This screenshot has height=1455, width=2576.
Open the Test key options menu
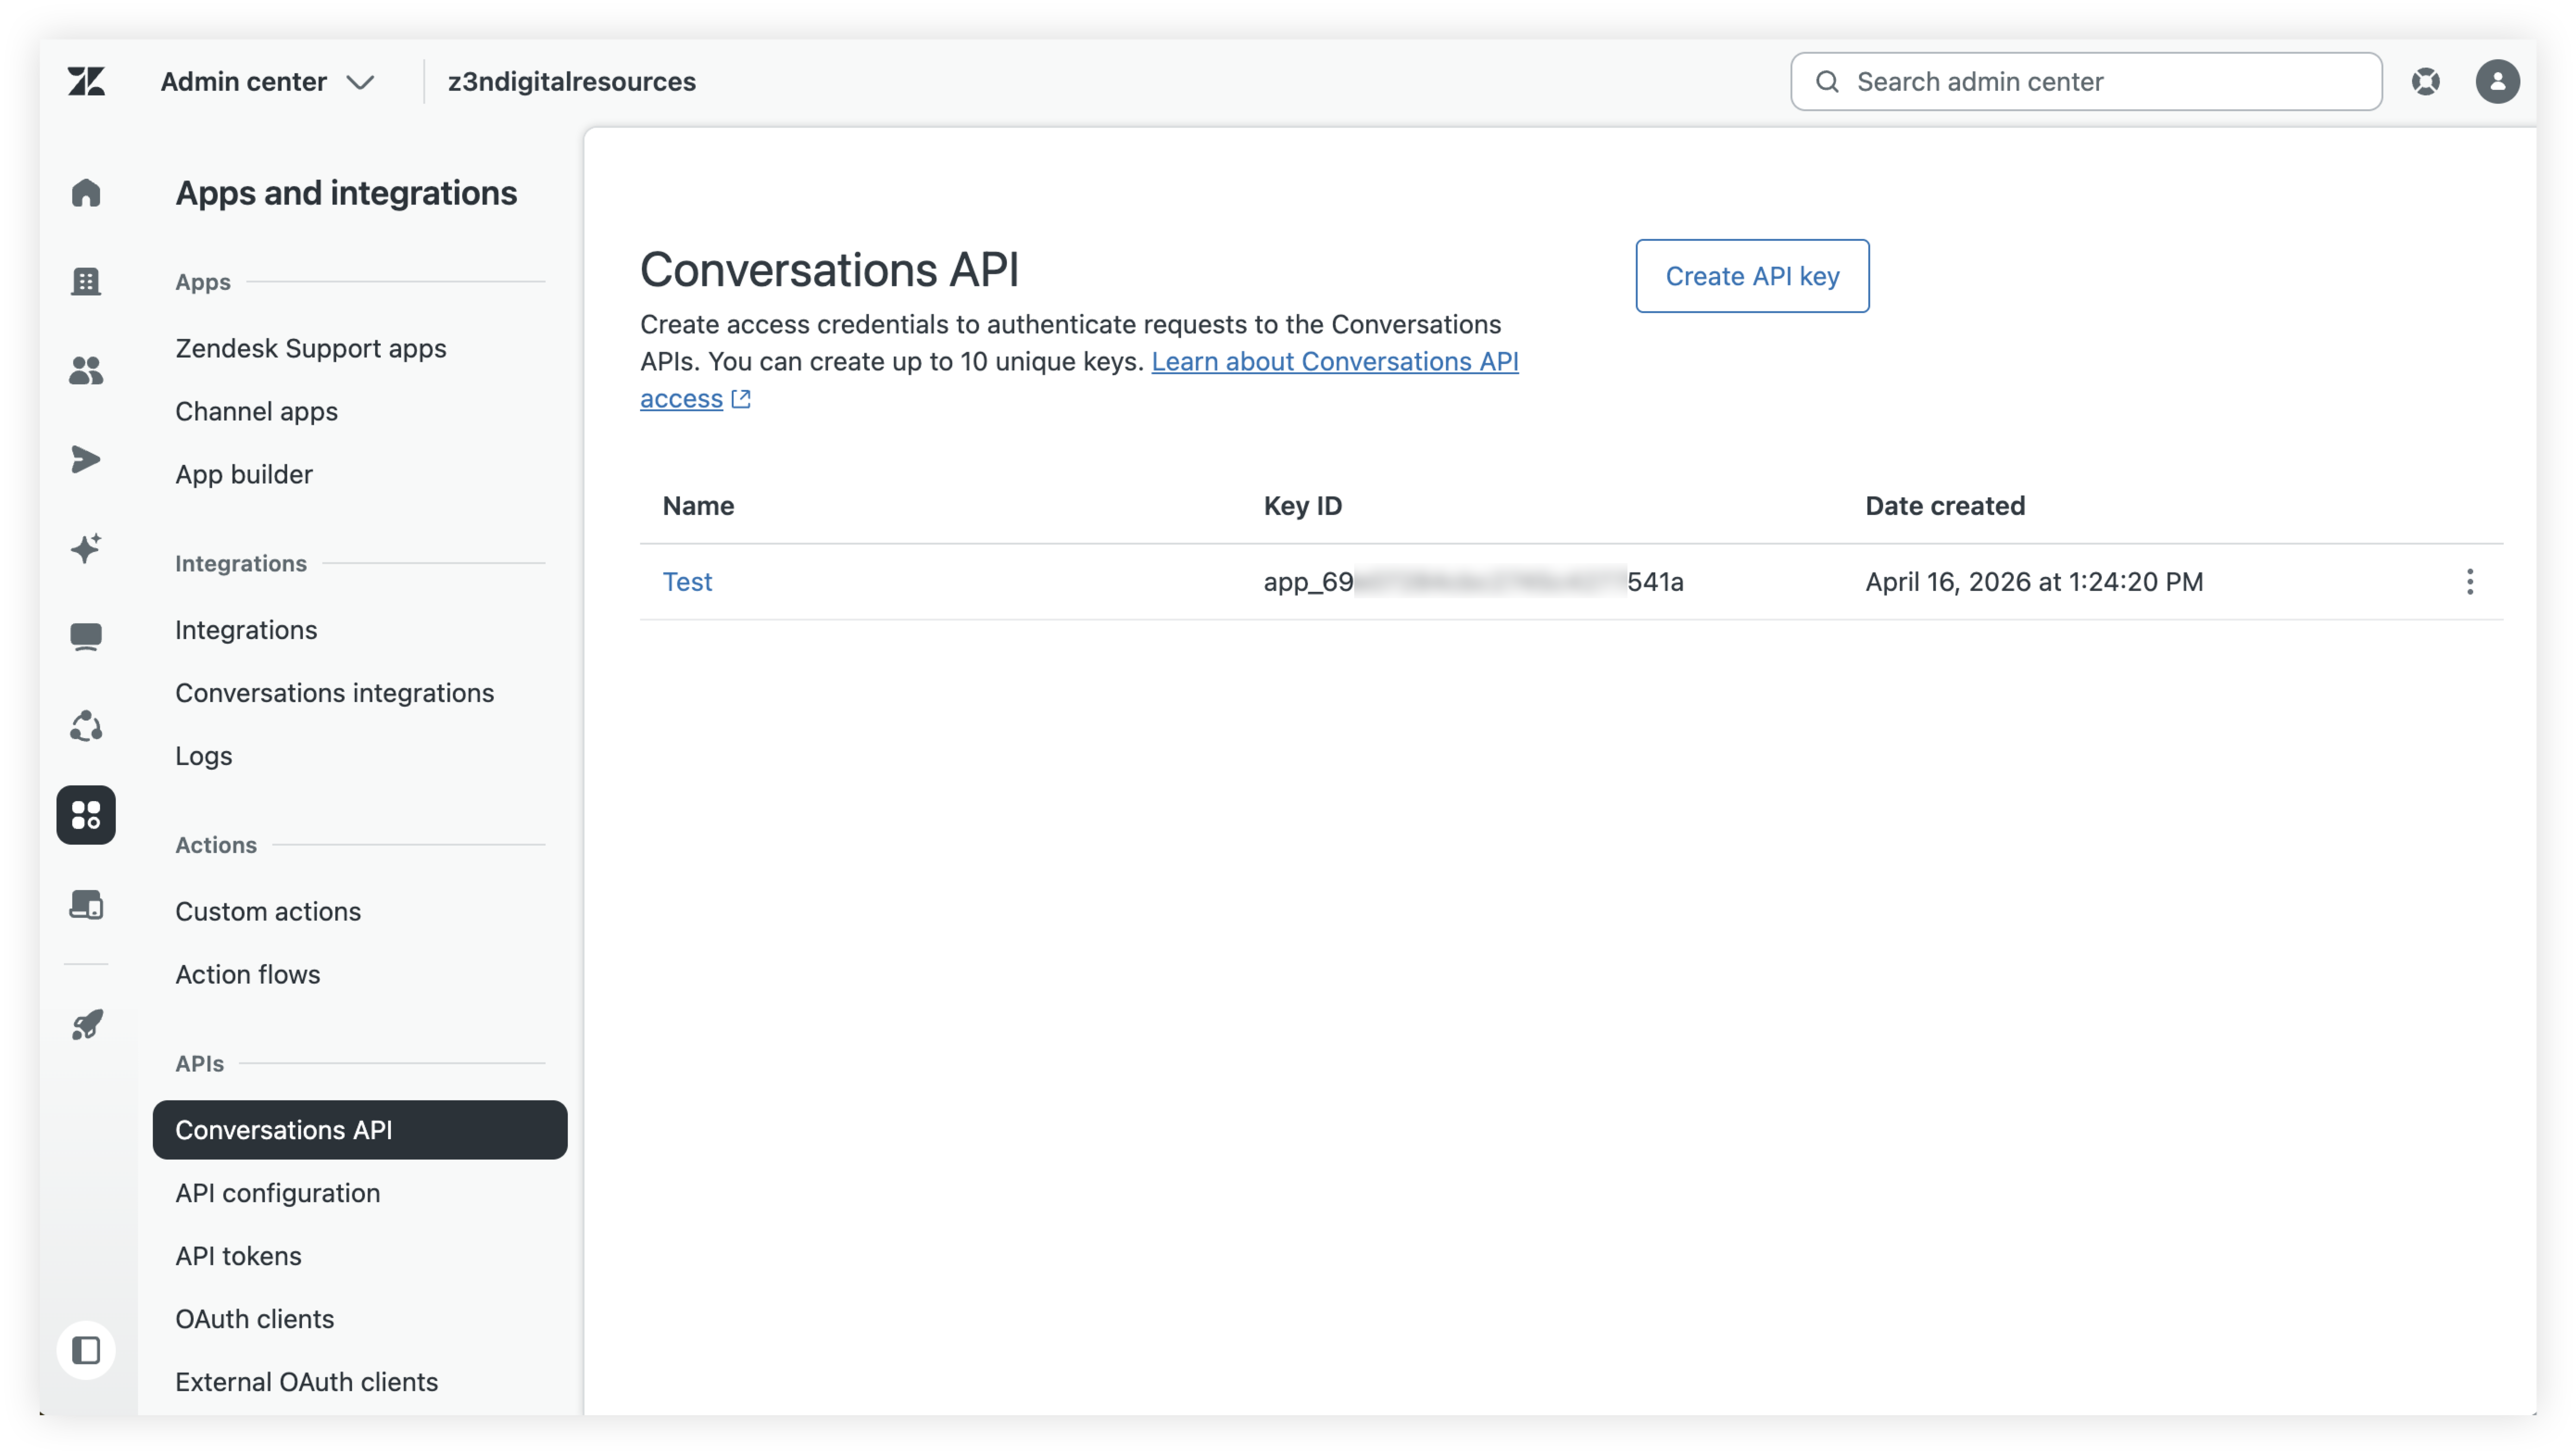pyautogui.click(x=2469, y=582)
